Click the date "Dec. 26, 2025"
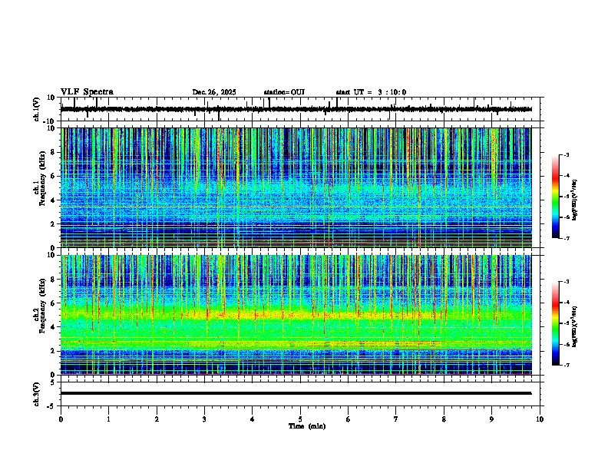 214,92
